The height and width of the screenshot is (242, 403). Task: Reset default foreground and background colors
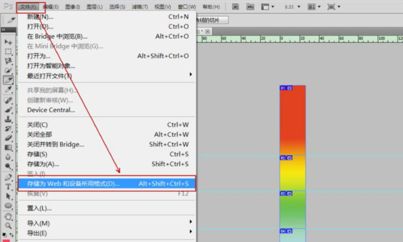tap(5, 235)
